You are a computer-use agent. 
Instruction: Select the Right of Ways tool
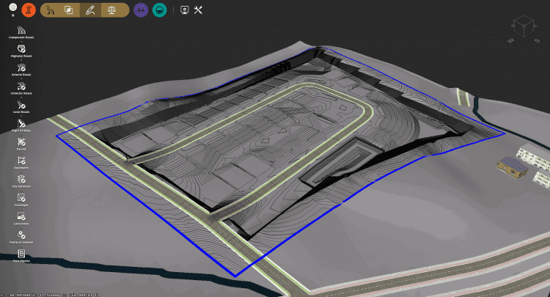coord(21,123)
